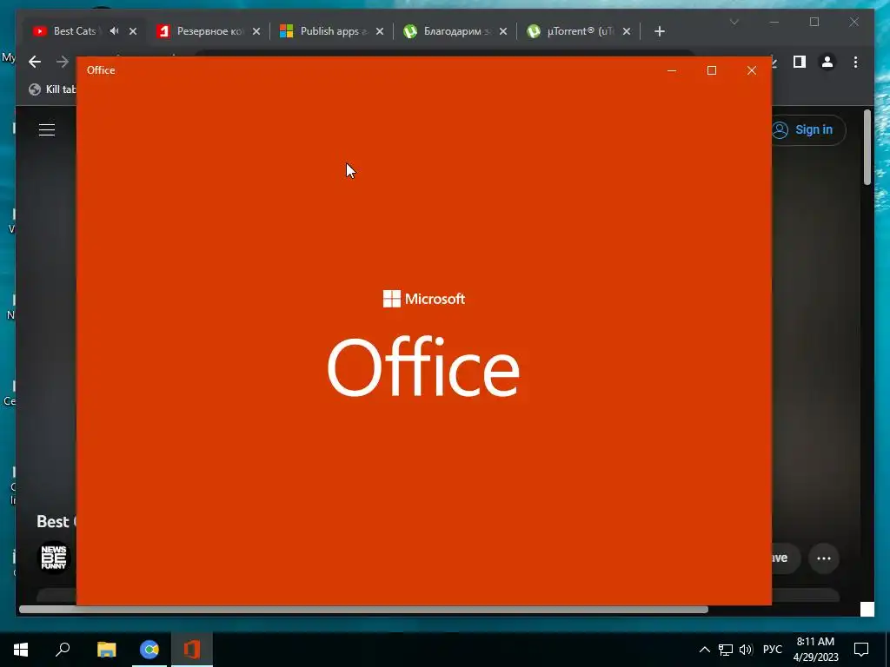This screenshot has height=667, width=890.
Task: Open the taskbar clock and calendar
Action: pyautogui.click(x=815, y=650)
